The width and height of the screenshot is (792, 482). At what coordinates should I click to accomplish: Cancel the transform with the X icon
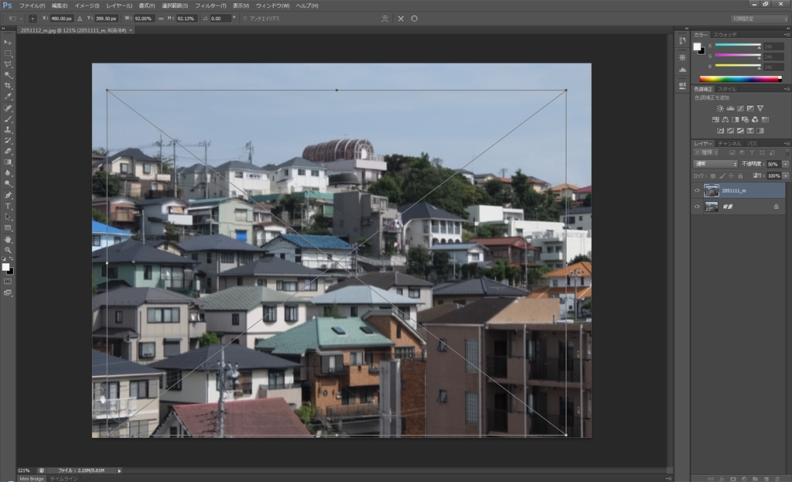coord(401,18)
